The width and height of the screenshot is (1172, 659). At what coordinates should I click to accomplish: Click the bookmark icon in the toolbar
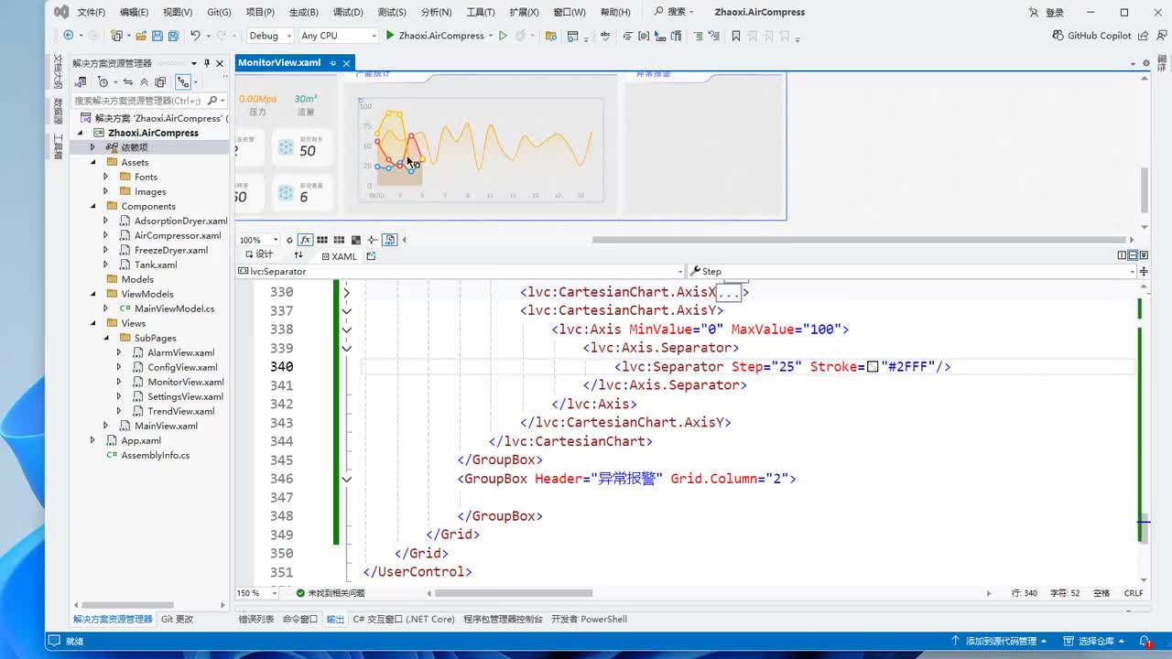tap(735, 36)
